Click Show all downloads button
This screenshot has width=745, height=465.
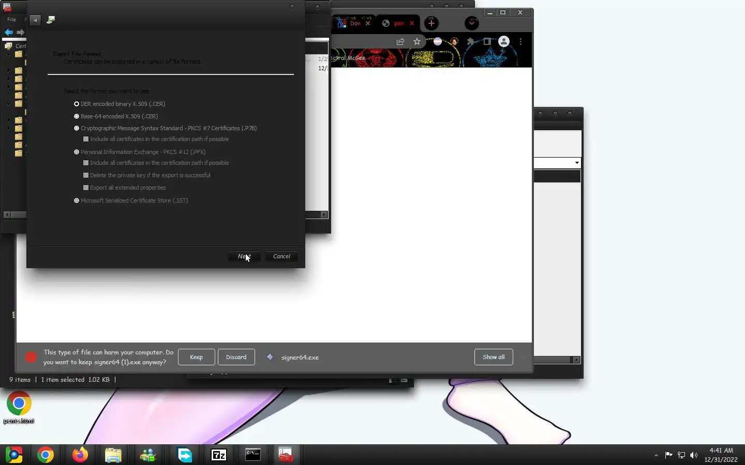[x=494, y=357]
